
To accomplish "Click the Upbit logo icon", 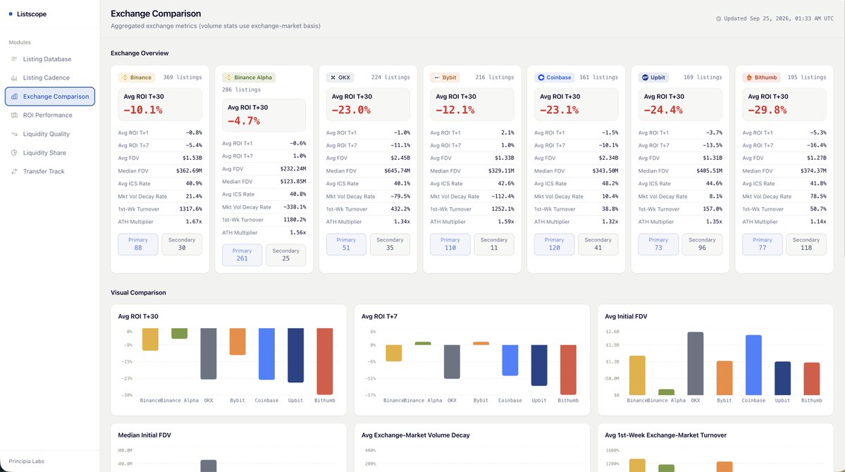I will point(645,77).
